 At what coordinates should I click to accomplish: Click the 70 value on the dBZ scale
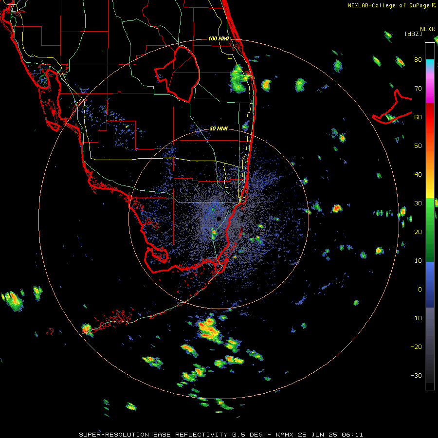[x=418, y=89]
